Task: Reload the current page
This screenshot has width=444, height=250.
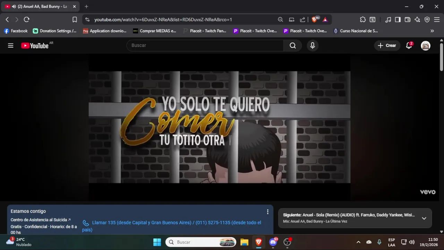Action: pyautogui.click(x=26, y=19)
